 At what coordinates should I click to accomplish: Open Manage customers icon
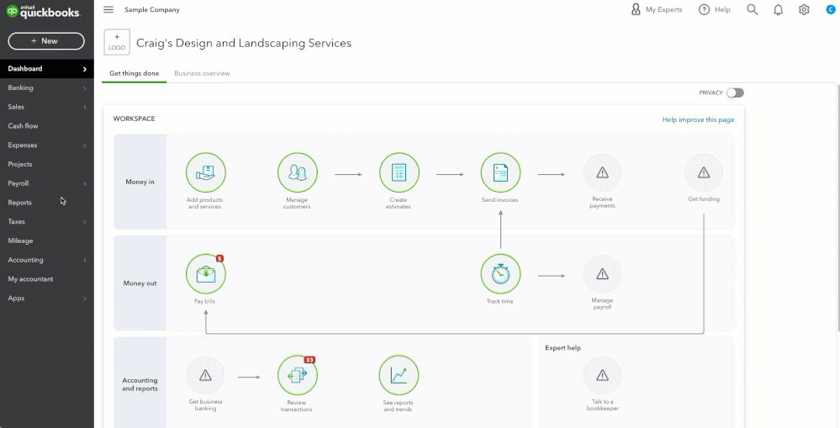[298, 172]
